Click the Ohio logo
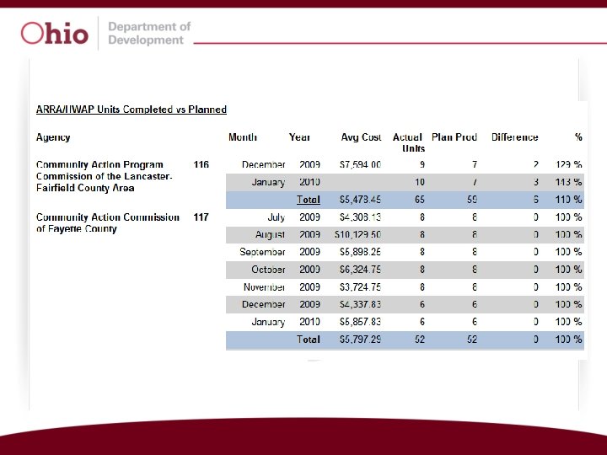This screenshot has width=607, height=455. [x=55, y=33]
